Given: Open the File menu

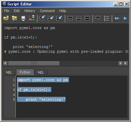Looking at the screenshot, I should click(x=7, y=11).
